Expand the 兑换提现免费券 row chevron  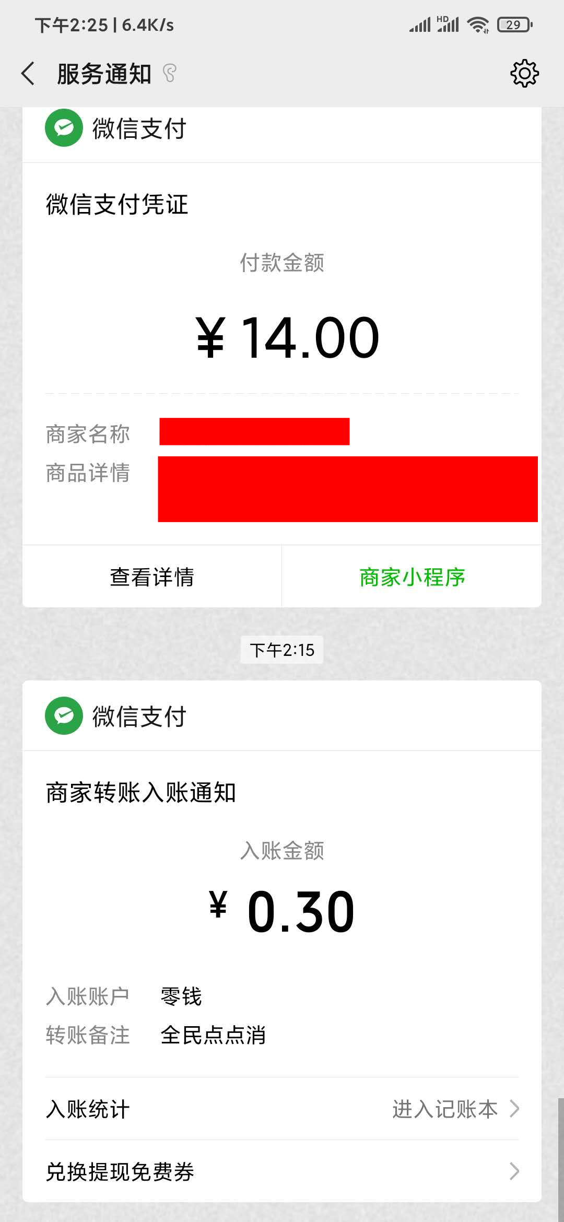click(514, 1171)
